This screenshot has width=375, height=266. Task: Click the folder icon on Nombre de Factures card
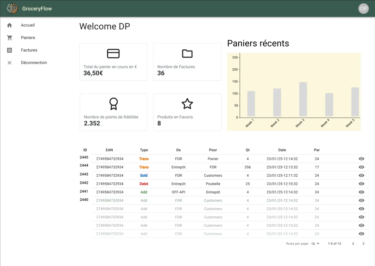tap(187, 54)
